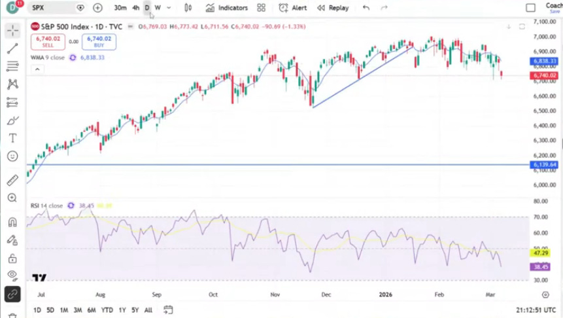Screen dimensions: 563x318
Task: Open the forecasting and measurement tools
Action: click(x=12, y=103)
